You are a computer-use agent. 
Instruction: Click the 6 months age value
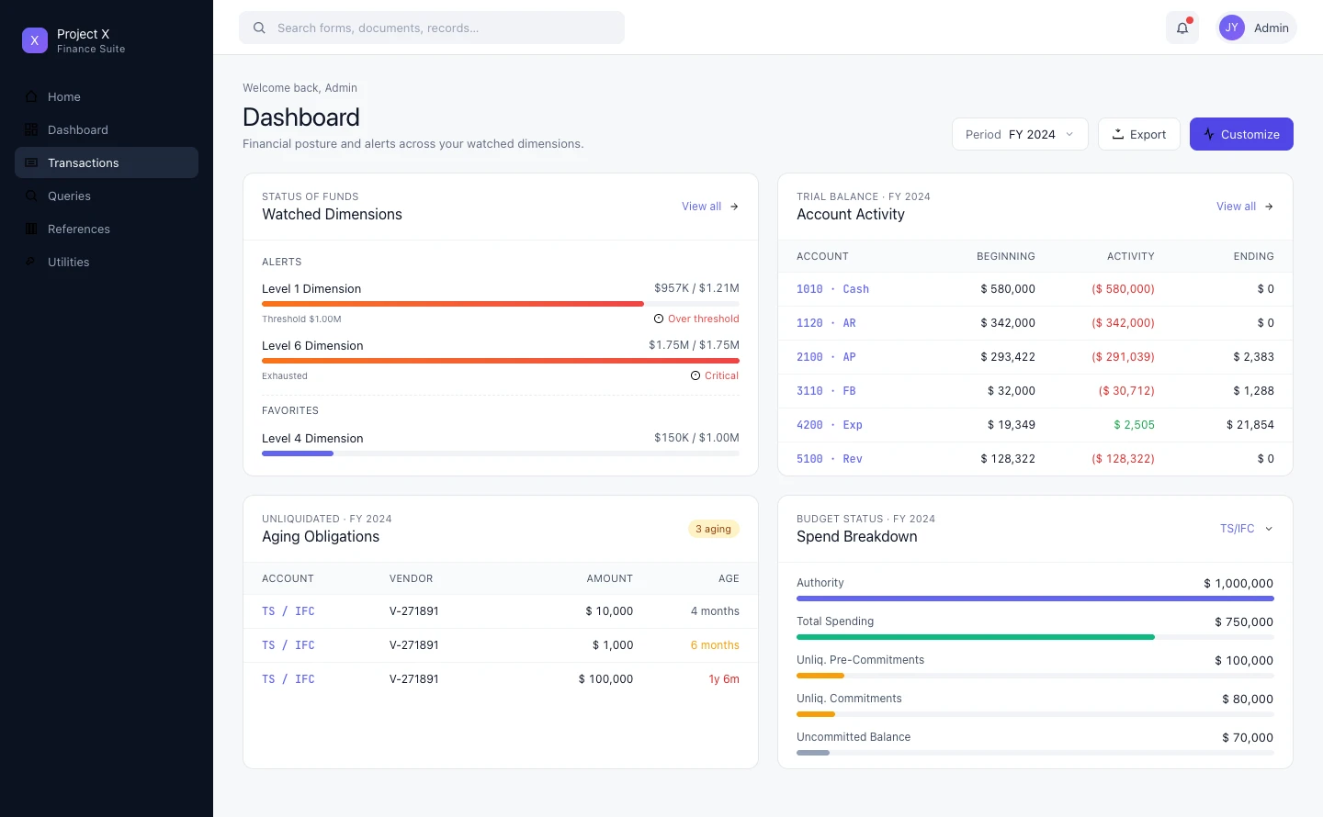click(715, 645)
